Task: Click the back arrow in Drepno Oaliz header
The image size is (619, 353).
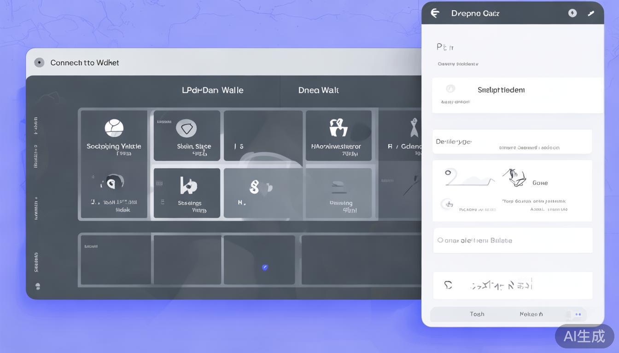Action: pyautogui.click(x=435, y=13)
